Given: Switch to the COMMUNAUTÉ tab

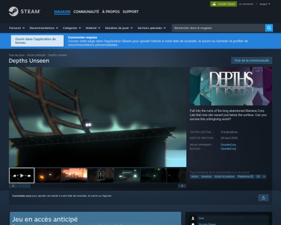Looking at the screenshot, I should (x=86, y=12).
